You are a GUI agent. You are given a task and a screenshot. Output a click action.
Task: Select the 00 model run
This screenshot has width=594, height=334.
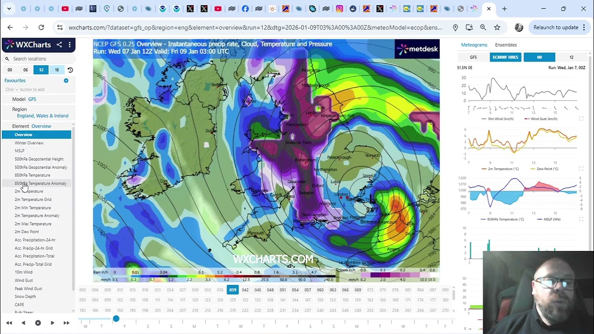coord(10,70)
